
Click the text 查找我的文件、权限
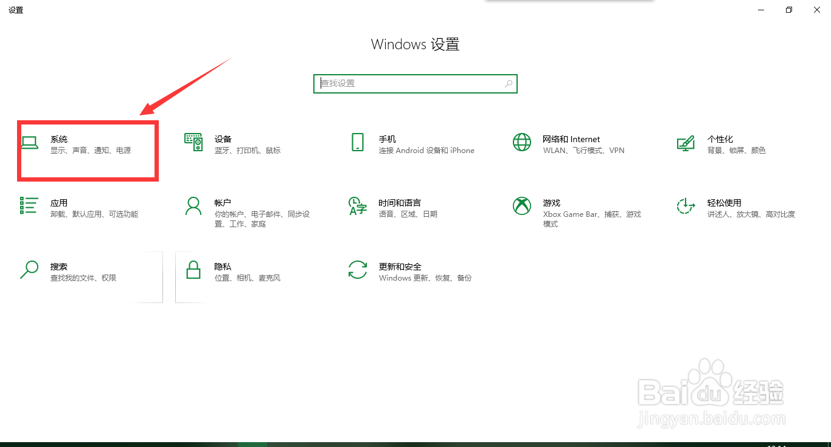point(83,278)
